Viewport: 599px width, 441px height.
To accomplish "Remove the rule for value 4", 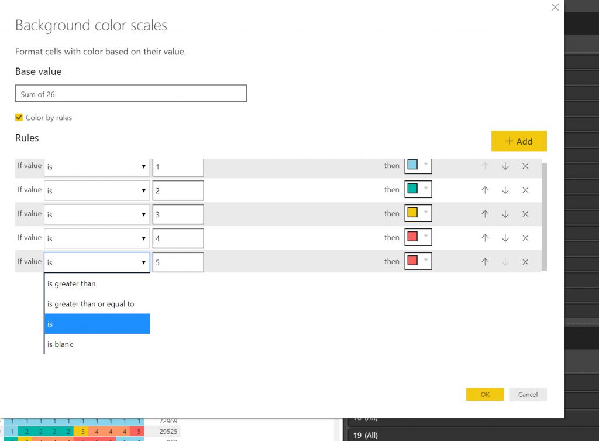I will click(x=525, y=238).
